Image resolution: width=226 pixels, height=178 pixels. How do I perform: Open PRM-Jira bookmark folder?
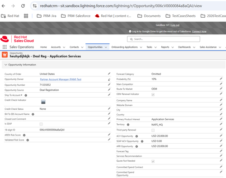coord(47,16)
